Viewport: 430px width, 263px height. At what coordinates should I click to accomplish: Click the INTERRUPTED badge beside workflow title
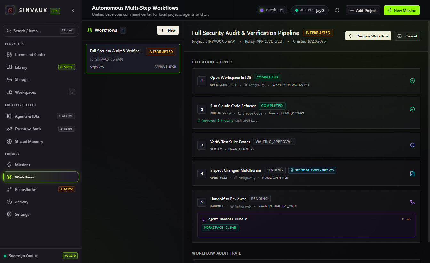pyautogui.click(x=318, y=33)
